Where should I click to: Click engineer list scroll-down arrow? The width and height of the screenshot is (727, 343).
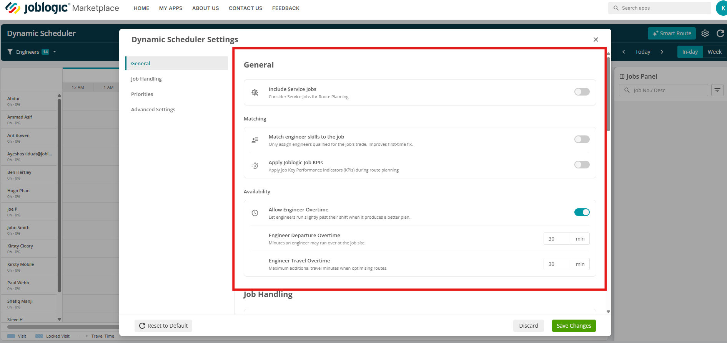click(x=59, y=319)
